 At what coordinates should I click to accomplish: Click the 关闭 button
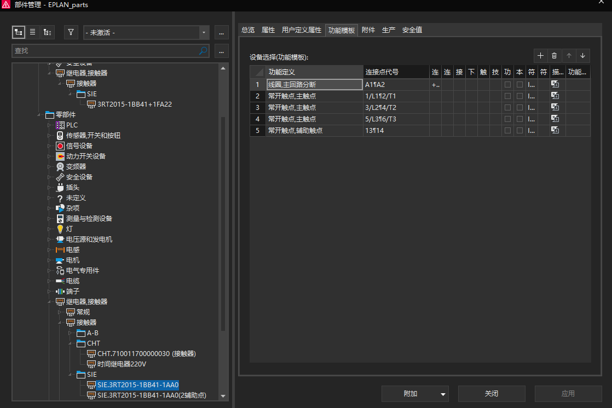pyautogui.click(x=492, y=394)
